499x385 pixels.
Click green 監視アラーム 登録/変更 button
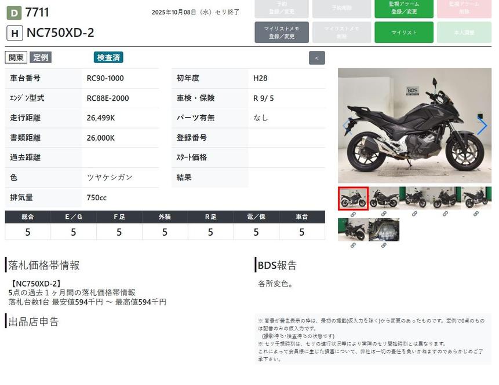pos(403,8)
